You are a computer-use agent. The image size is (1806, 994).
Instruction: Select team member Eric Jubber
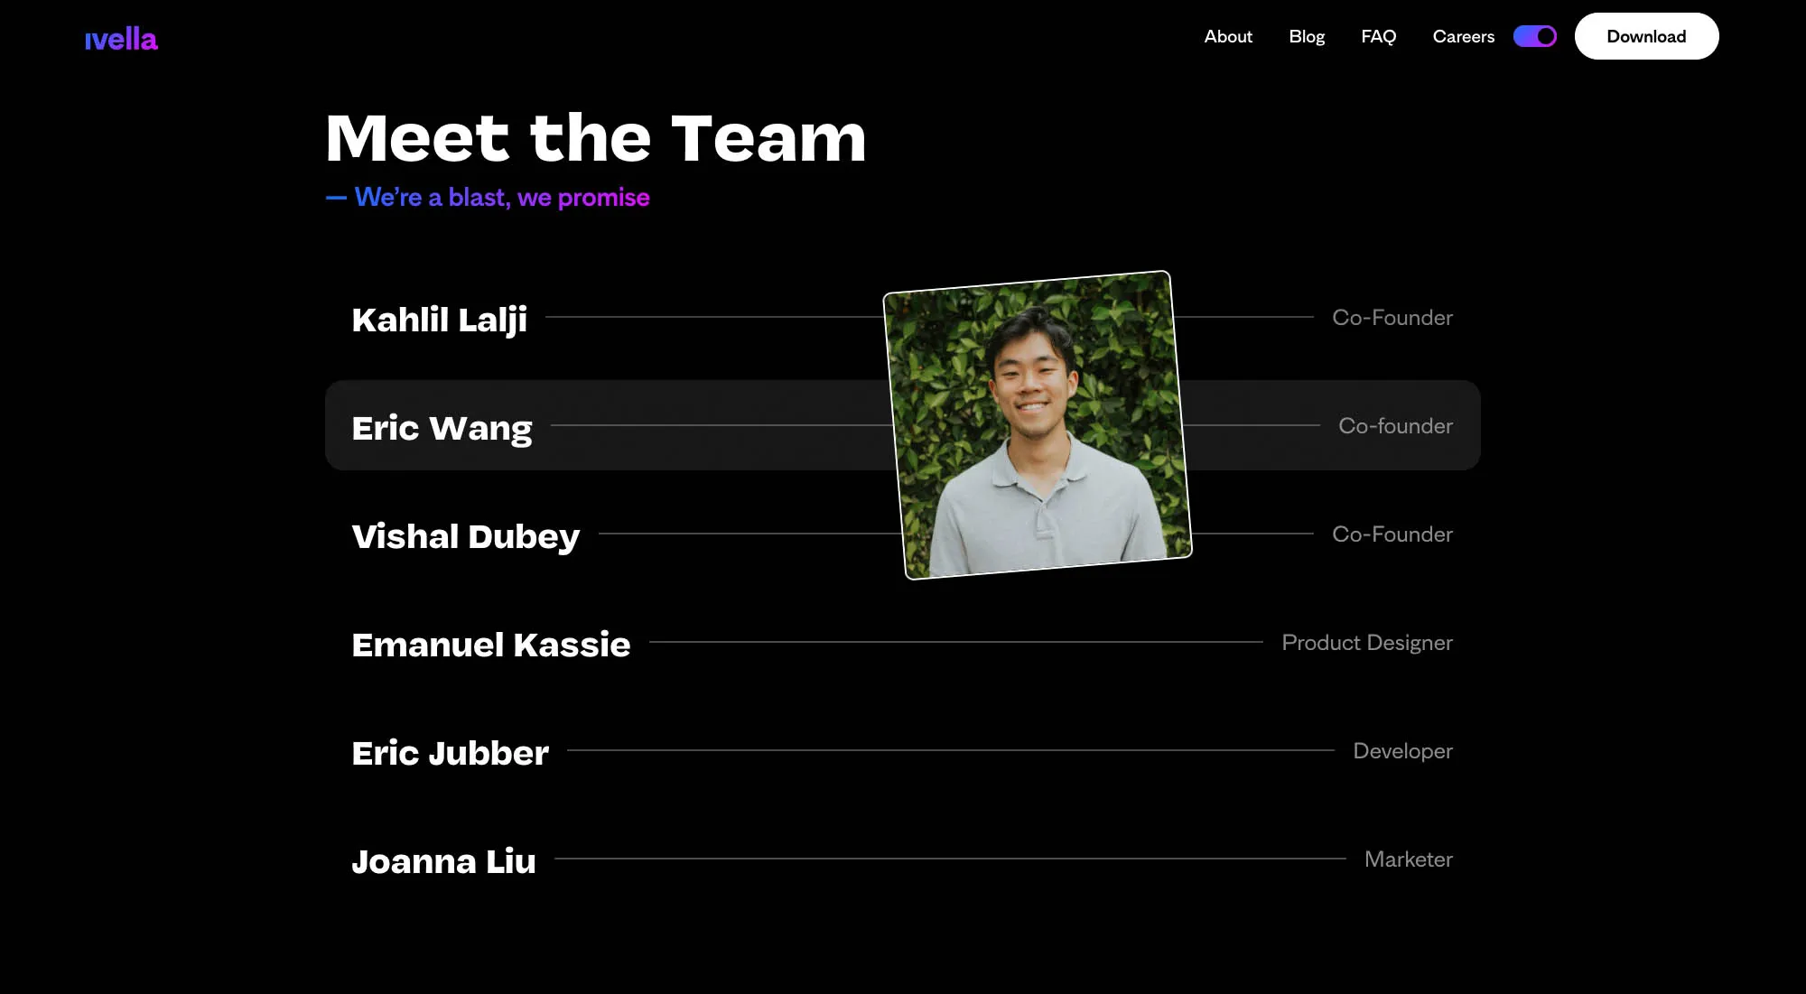click(450, 752)
